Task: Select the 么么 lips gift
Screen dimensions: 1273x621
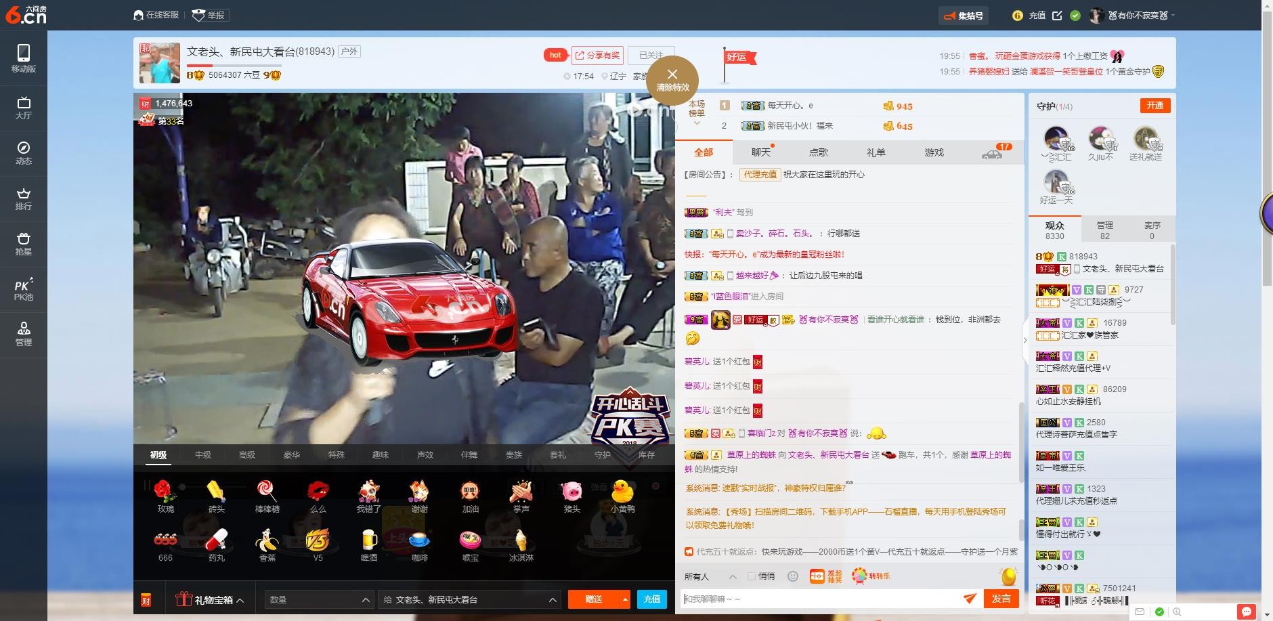Action: [318, 496]
